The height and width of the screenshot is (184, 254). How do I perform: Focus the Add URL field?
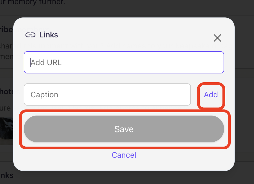tap(124, 62)
